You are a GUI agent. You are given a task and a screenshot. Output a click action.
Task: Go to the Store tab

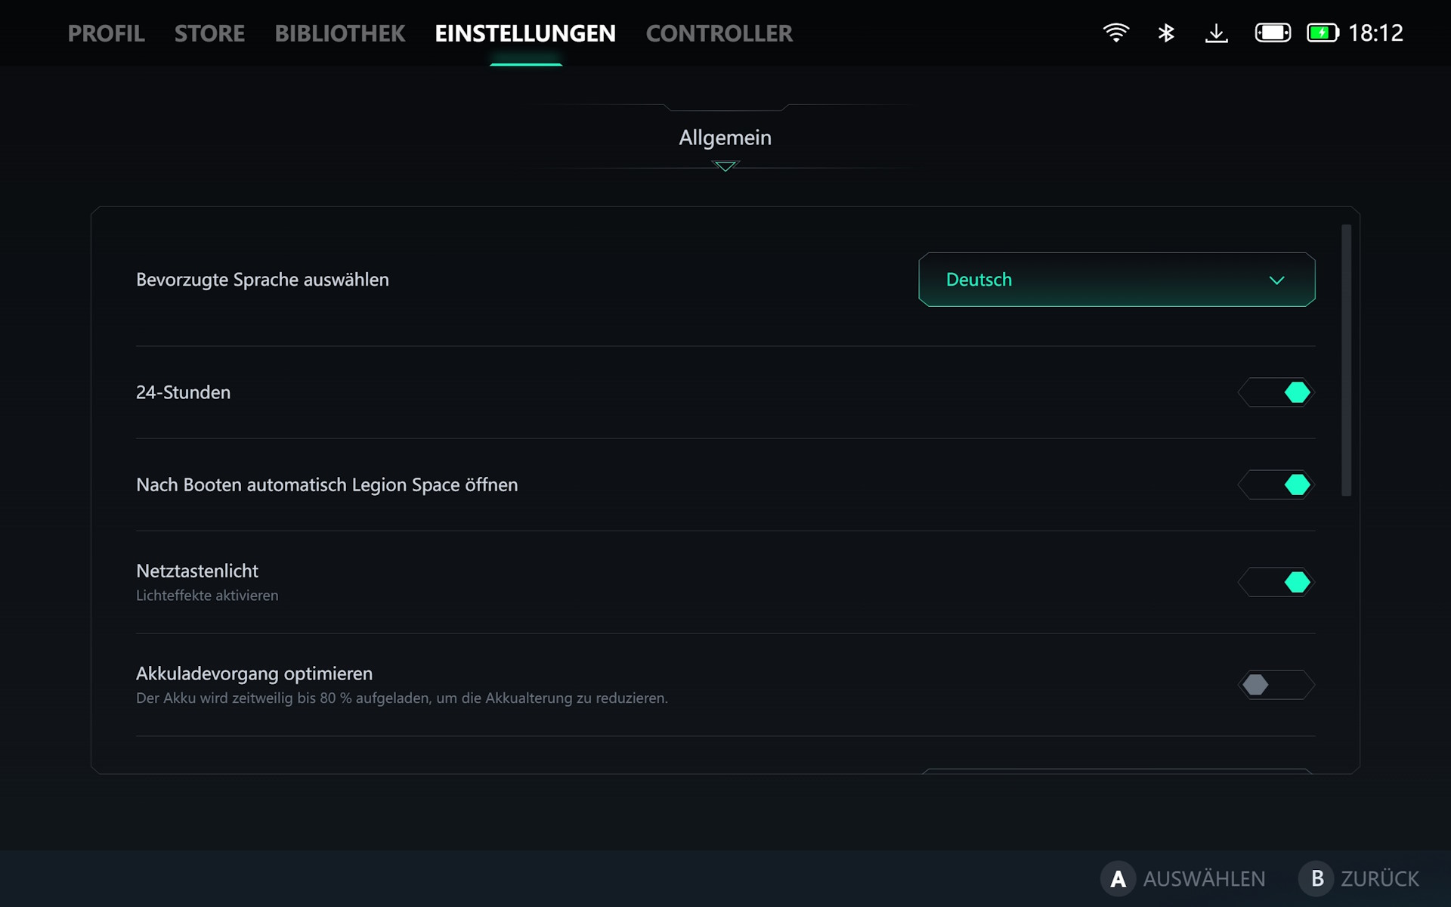point(209,33)
